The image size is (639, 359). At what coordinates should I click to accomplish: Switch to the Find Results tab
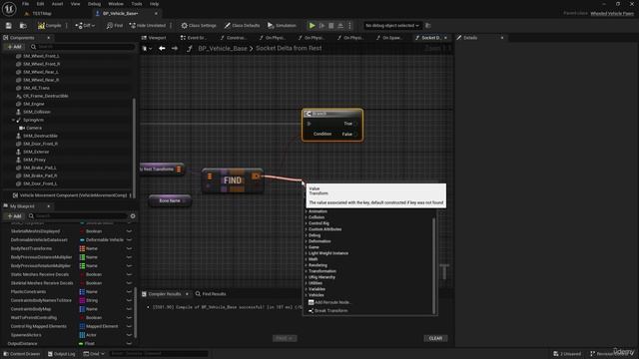pos(211,294)
